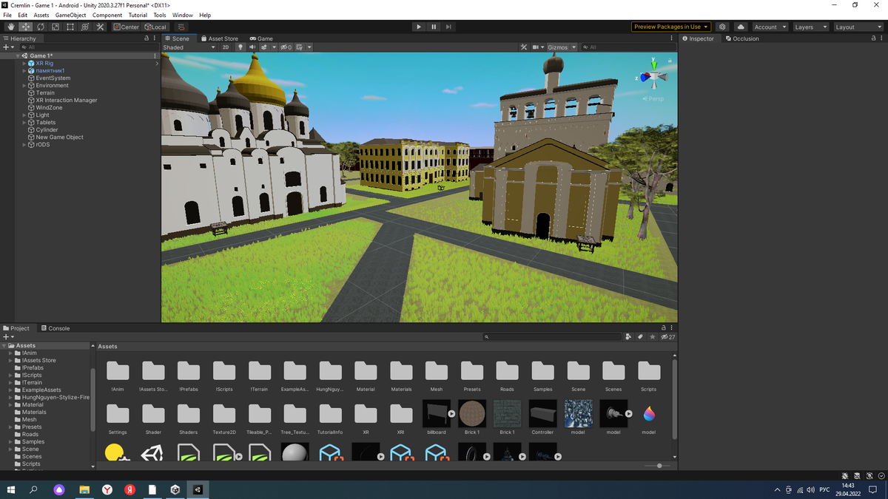Switch to the Console tab
This screenshot has width=888, height=499.
coord(55,328)
